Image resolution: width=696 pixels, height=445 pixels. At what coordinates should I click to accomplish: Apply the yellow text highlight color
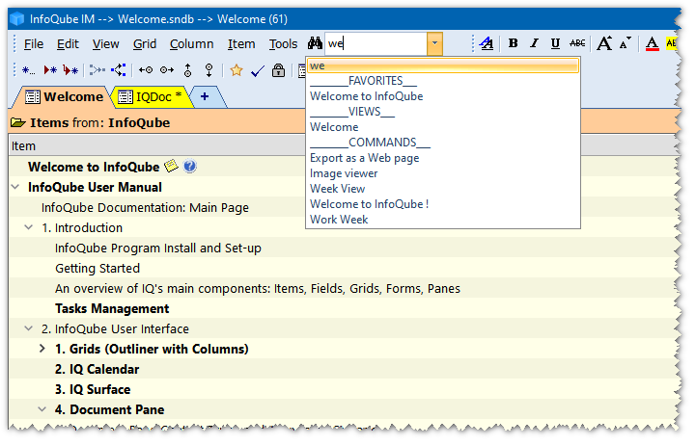pos(671,43)
